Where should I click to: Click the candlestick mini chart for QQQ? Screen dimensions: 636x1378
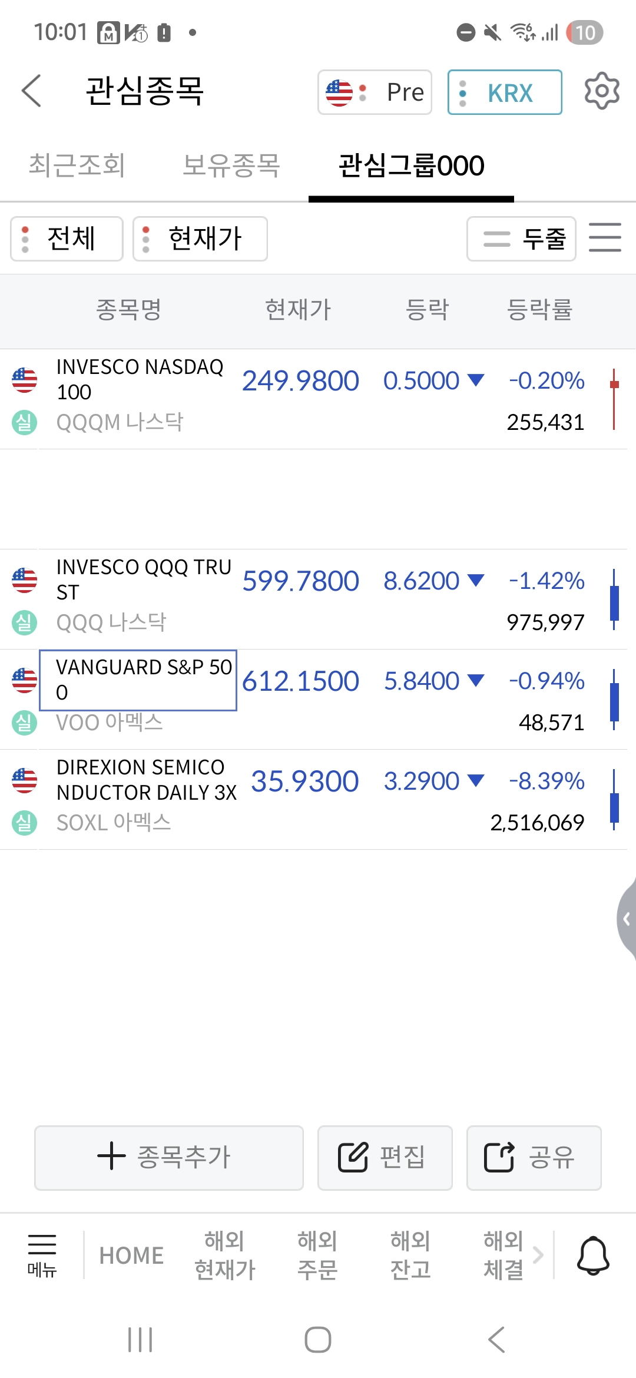coord(614,599)
